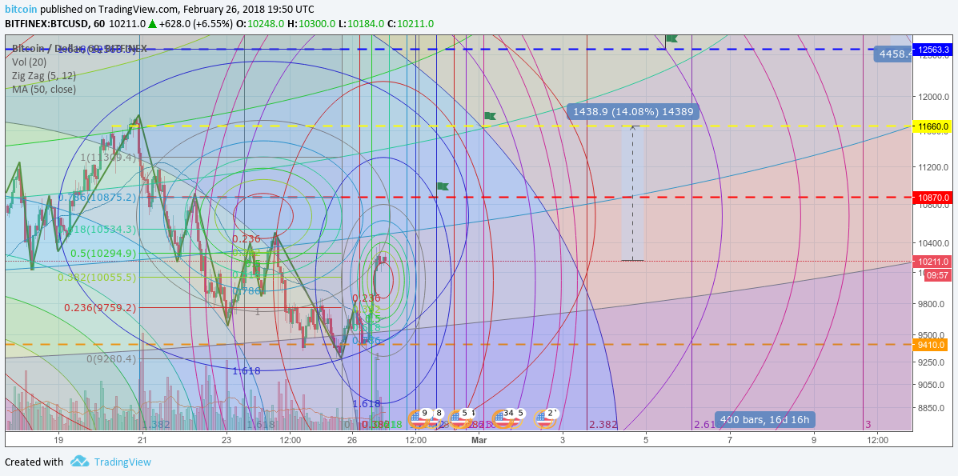Click the 26 date on the time axis
958x476 pixels.
pos(352,439)
